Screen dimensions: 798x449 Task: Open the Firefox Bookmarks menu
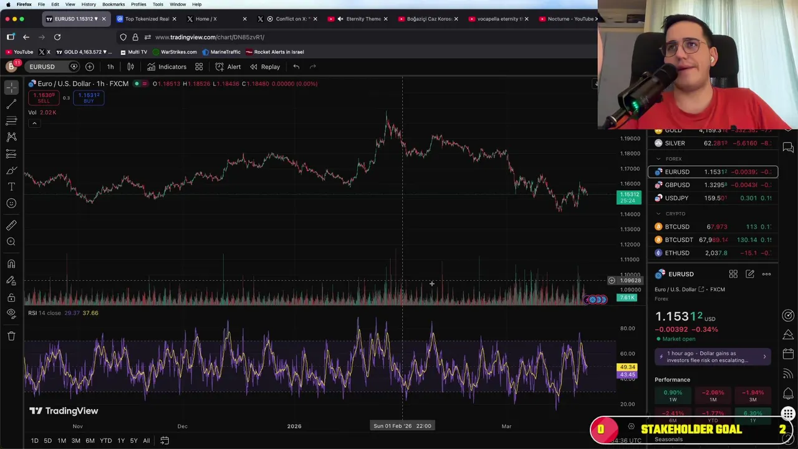(x=113, y=4)
